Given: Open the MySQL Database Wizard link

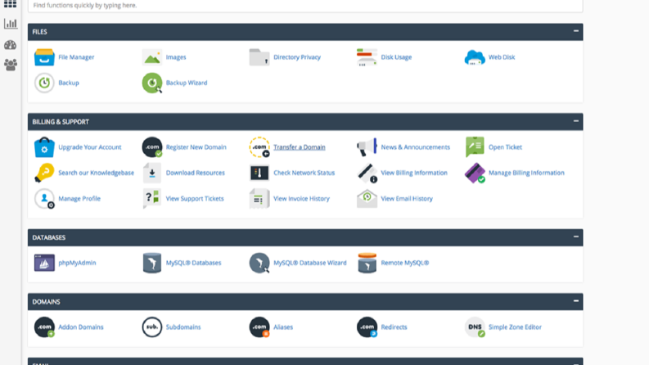Looking at the screenshot, I should [310, 263].
